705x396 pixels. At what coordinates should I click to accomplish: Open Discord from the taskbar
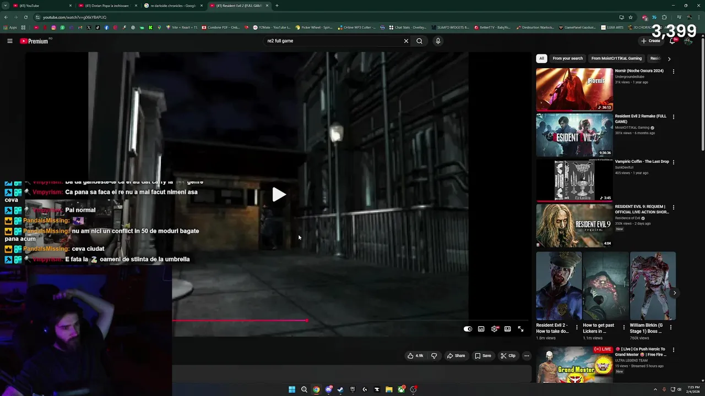click(328, 389)
